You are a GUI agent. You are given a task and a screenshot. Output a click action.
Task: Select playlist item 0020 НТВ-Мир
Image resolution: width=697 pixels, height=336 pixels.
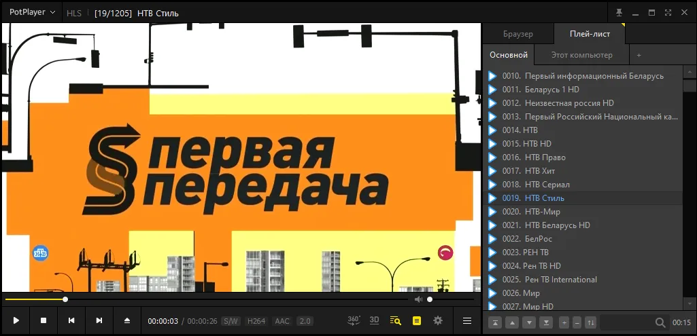click(x=583, y=212)
